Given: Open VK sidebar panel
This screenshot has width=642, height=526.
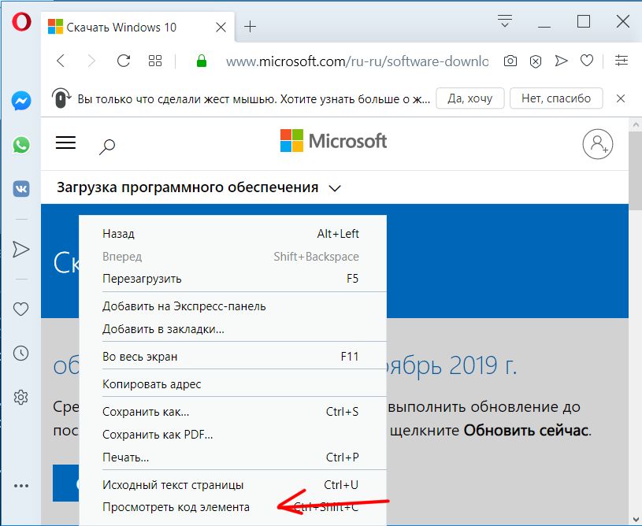Looking at the screenshot, I should tap(21, 189).
